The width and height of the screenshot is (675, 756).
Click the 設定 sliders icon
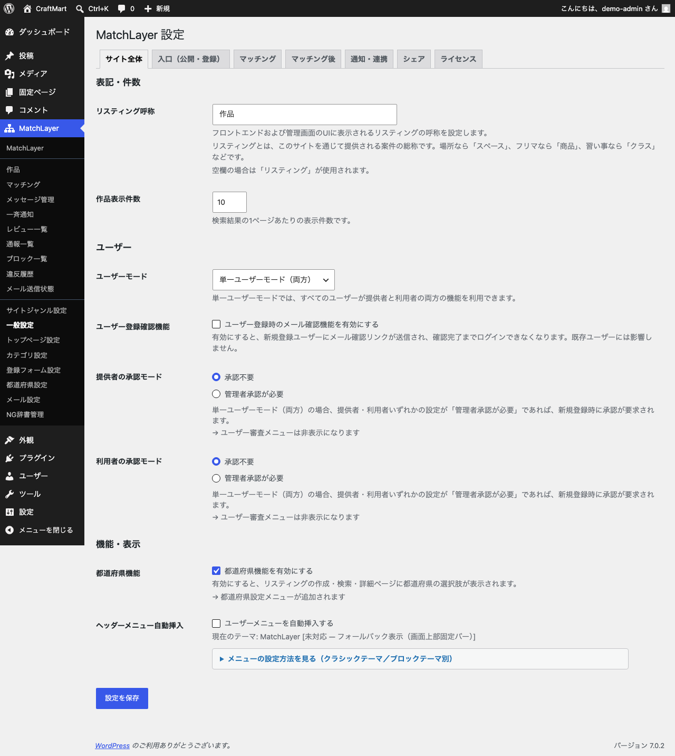pyautogui.click(x=9, y=512)
